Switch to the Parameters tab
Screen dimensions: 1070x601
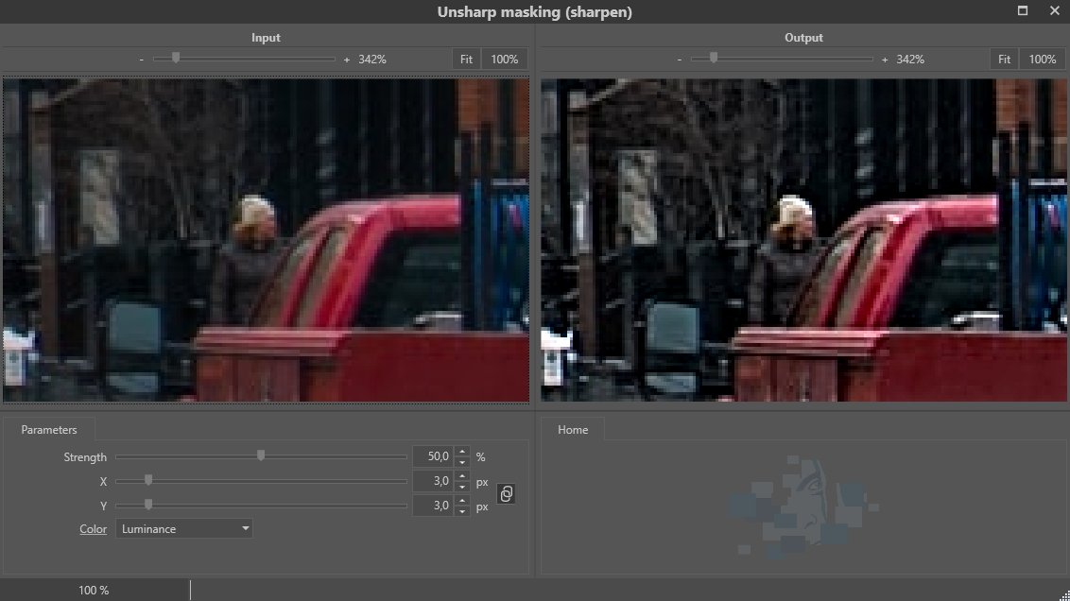click(48, 430)
